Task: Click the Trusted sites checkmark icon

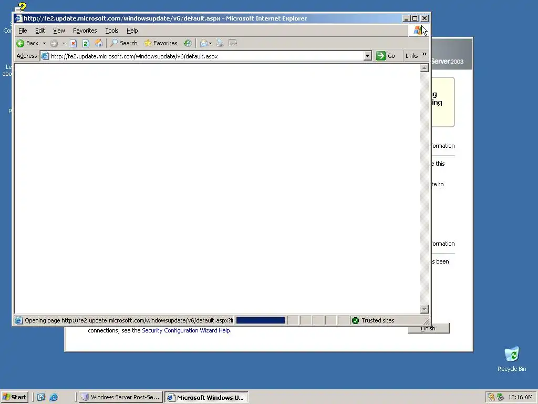Action: click(x=356, y=320)
